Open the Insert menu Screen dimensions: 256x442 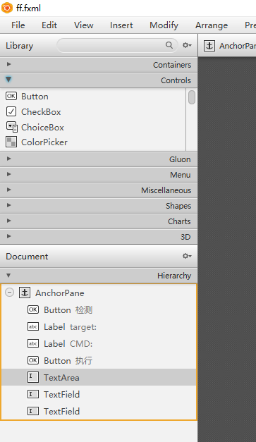(121, 25)
